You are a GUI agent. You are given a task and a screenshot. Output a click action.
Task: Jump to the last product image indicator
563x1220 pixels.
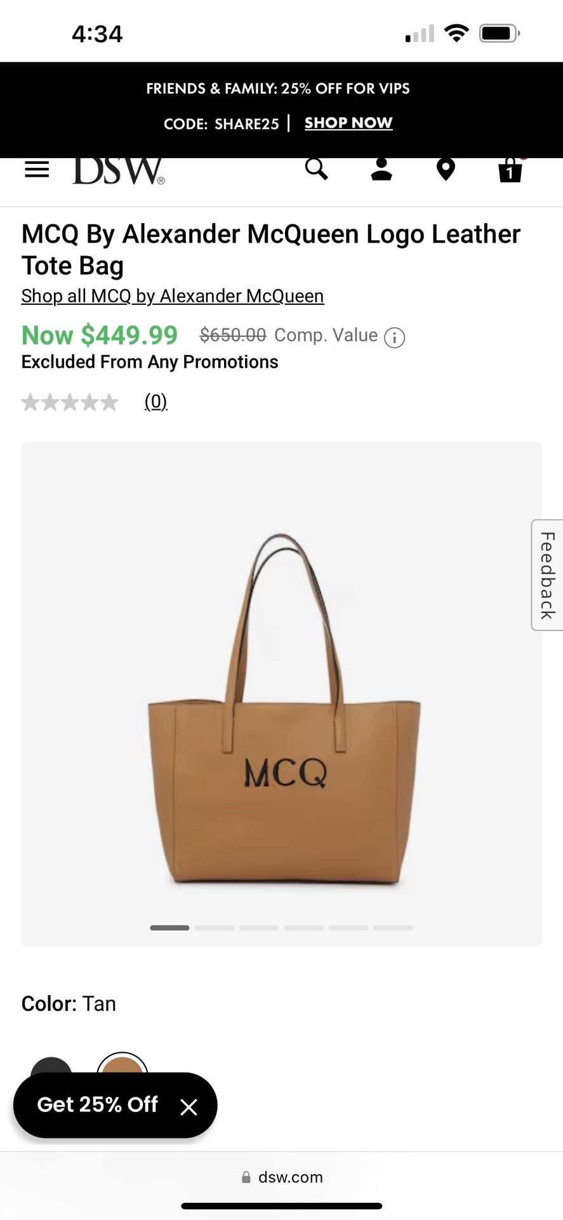click(394, 928)
